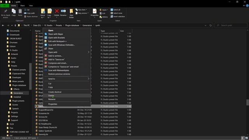
Task: Click Paste shortcut in the ribbon
Action: [x=31, y=16]
